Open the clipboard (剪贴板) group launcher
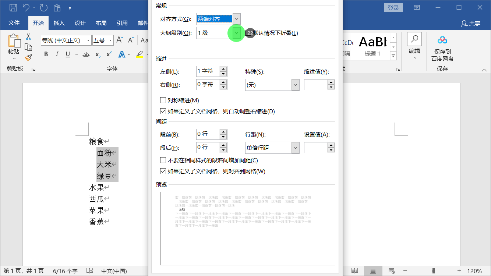 coord(33,69)
